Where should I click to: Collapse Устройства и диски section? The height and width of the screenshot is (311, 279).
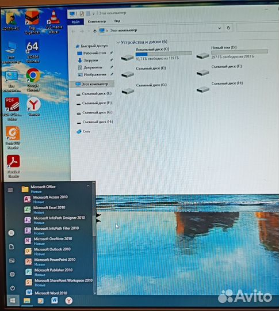coord(118,43)
